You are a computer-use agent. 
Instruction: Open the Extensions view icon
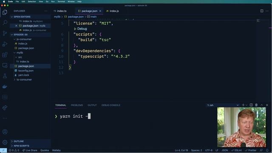[5, 55]
